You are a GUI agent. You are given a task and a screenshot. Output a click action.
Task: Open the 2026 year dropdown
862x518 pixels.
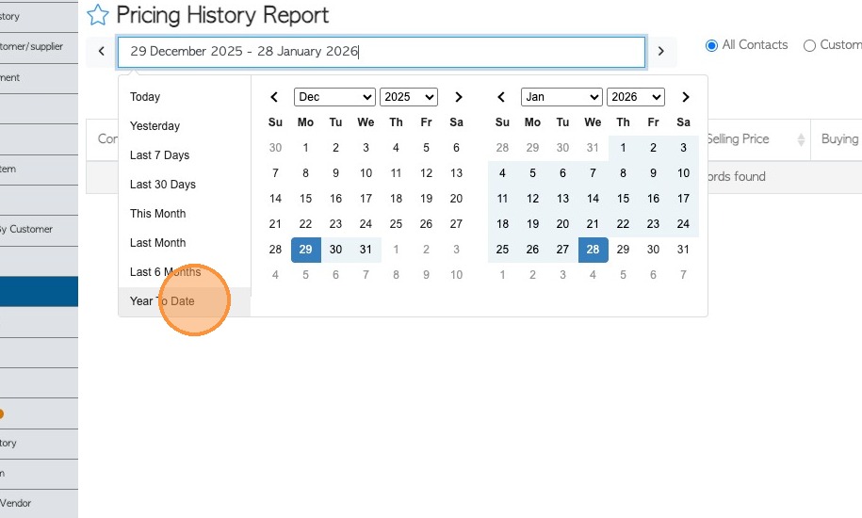click(636, 97)
